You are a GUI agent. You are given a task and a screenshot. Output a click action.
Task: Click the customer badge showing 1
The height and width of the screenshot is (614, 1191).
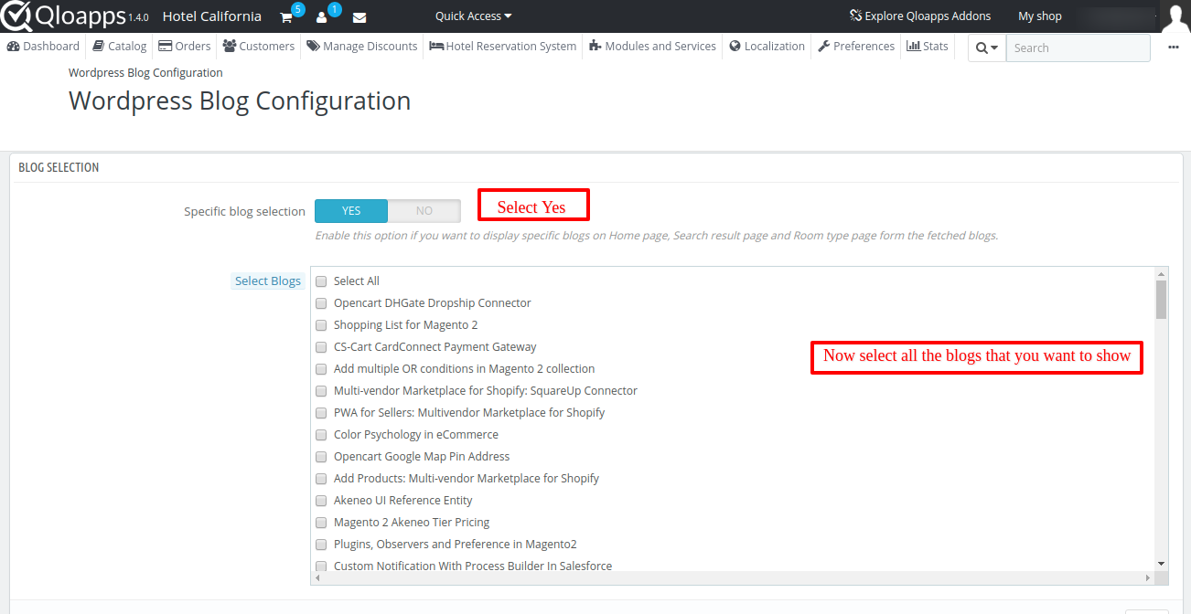[x=334, y=9]
